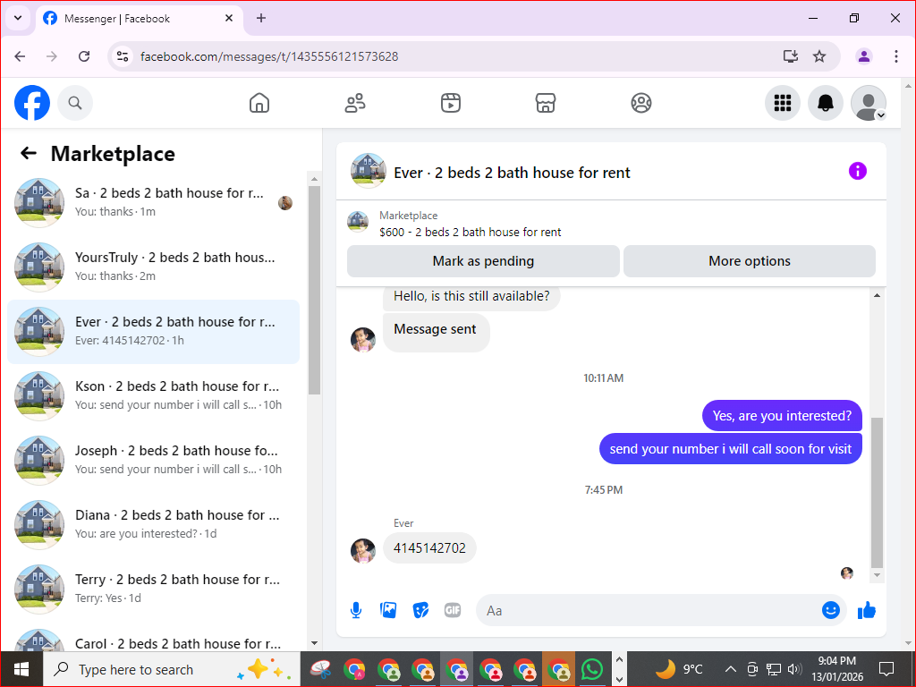Open the Marketplace storefront icon
This screenshot has width=916, height=687.
(x=546, y=103)
